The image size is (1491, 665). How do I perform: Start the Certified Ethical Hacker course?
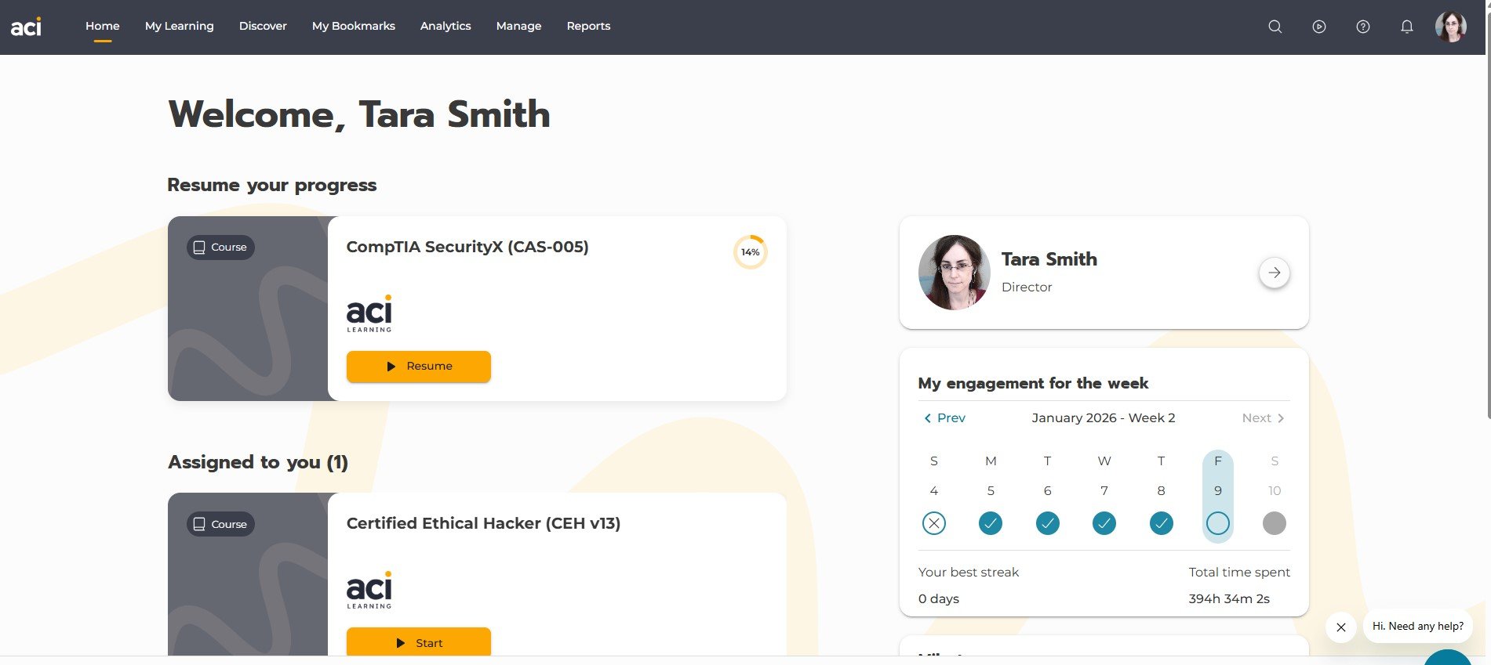coord(419,642)
